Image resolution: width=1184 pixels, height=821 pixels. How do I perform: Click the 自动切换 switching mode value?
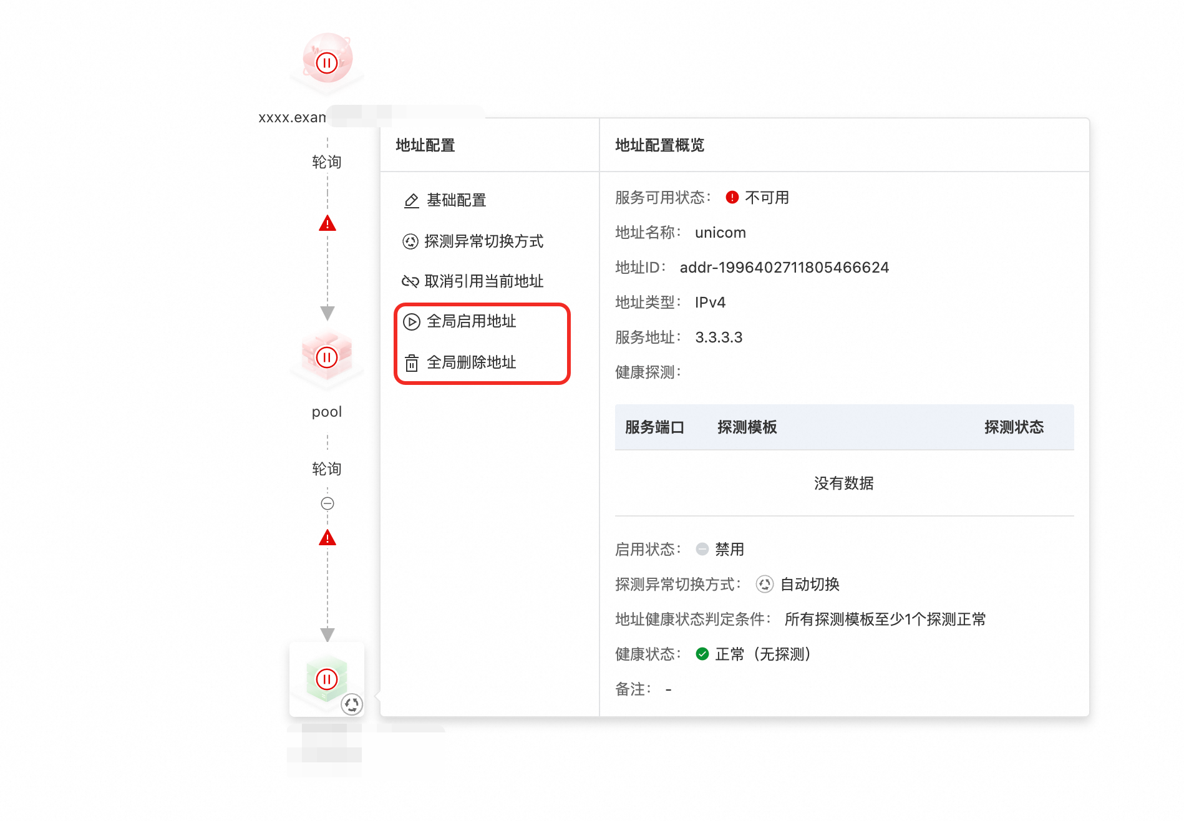tap(810, 585)
